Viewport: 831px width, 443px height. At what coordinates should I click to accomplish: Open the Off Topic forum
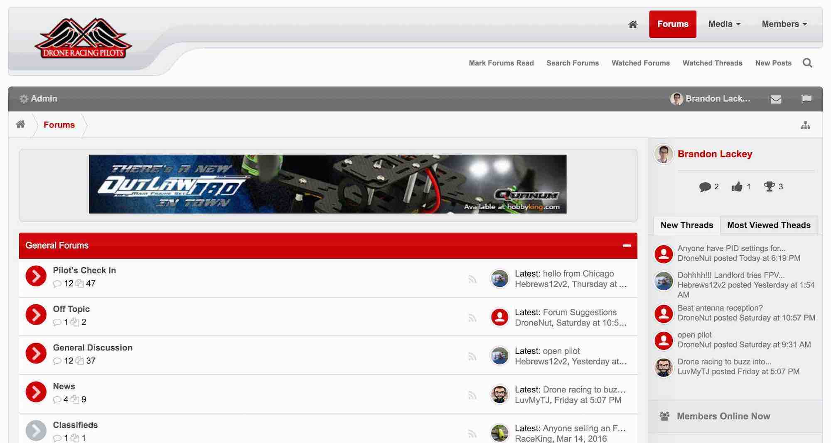pyautogui.click(x=71, y=309)
